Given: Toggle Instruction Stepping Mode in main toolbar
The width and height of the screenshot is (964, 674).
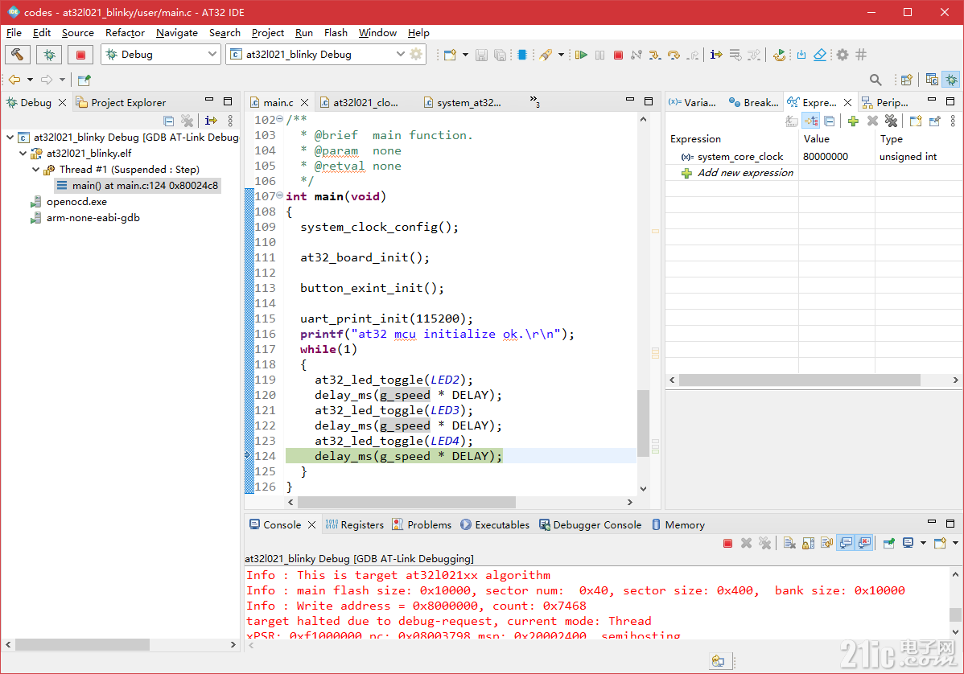Looking at the screenshot, I should [716, 55].
